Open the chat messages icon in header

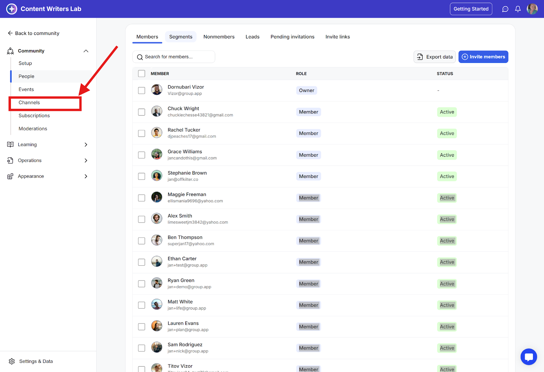(505, 9)
